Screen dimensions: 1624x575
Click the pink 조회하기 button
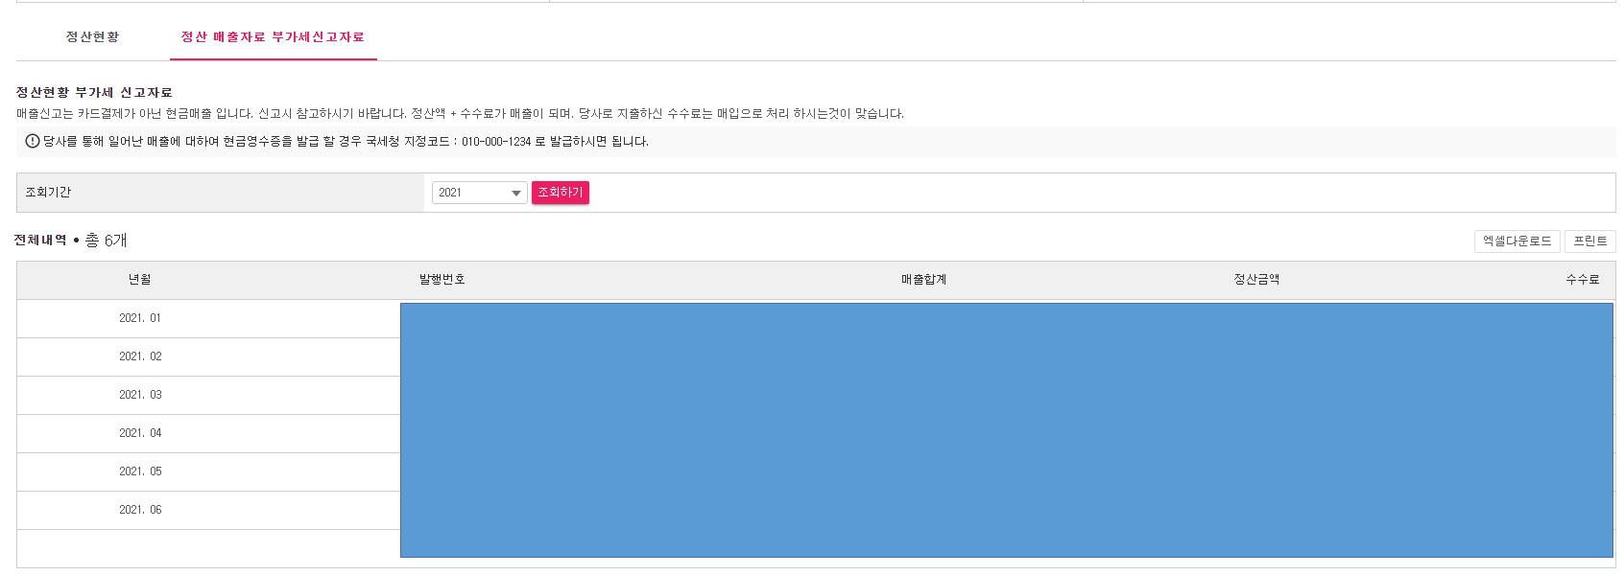point(561,193)
